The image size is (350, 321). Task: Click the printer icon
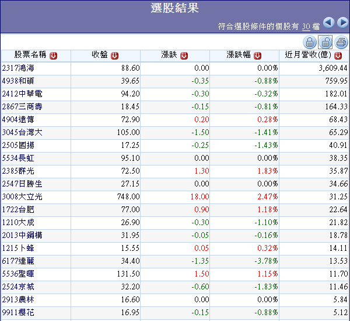341,42
